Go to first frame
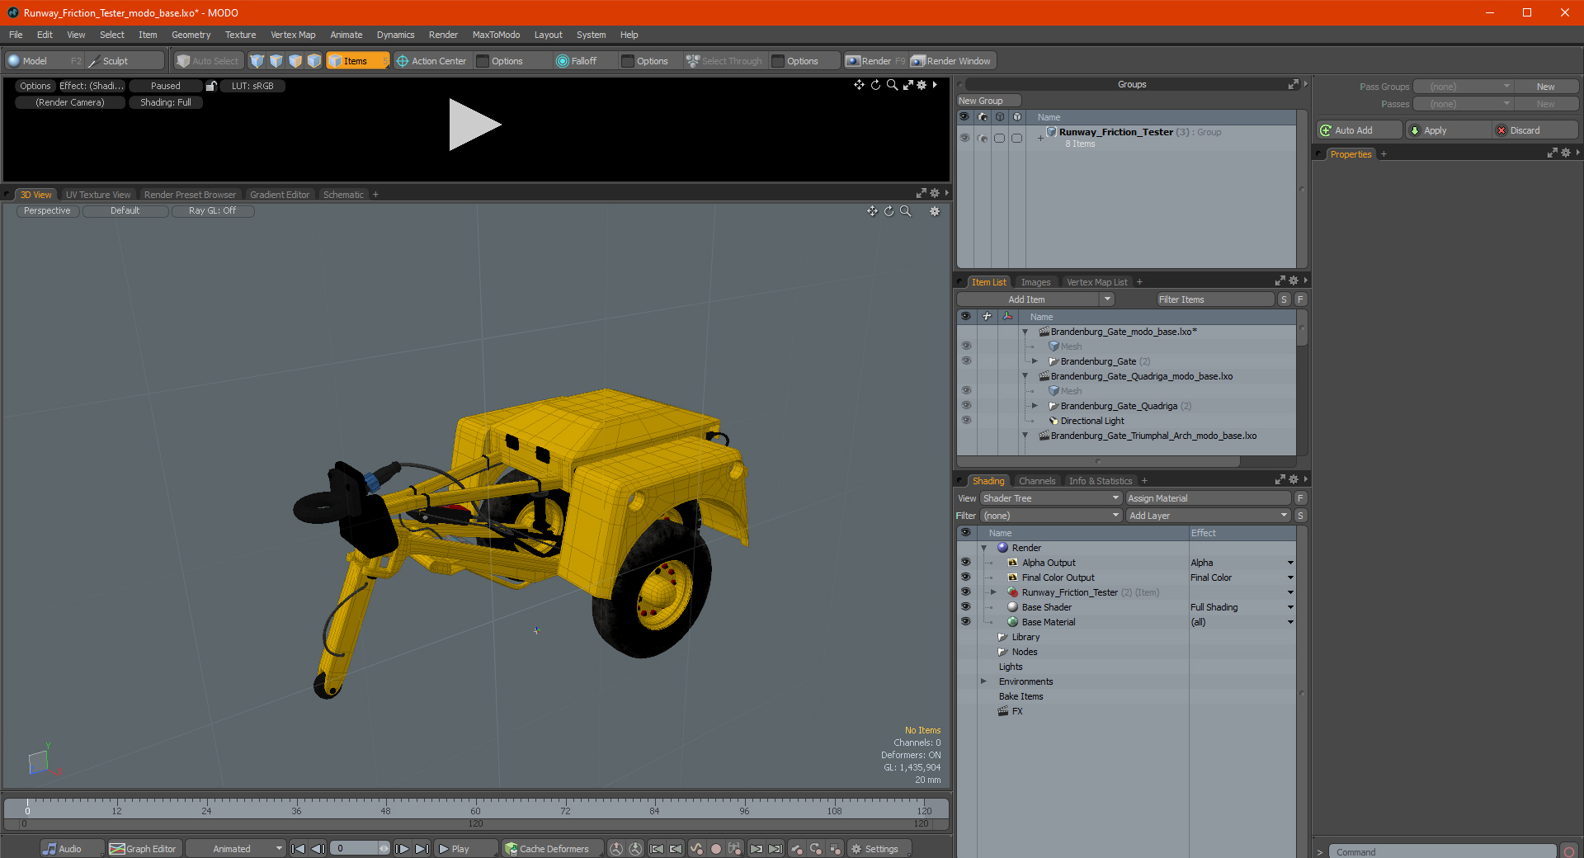This screenshot has height=858, width=1584. 298,848
